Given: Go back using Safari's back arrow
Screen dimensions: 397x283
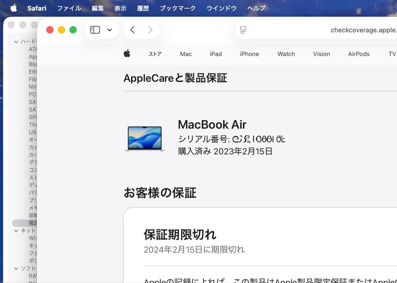Looking at the screenshot, I should 132,30.
